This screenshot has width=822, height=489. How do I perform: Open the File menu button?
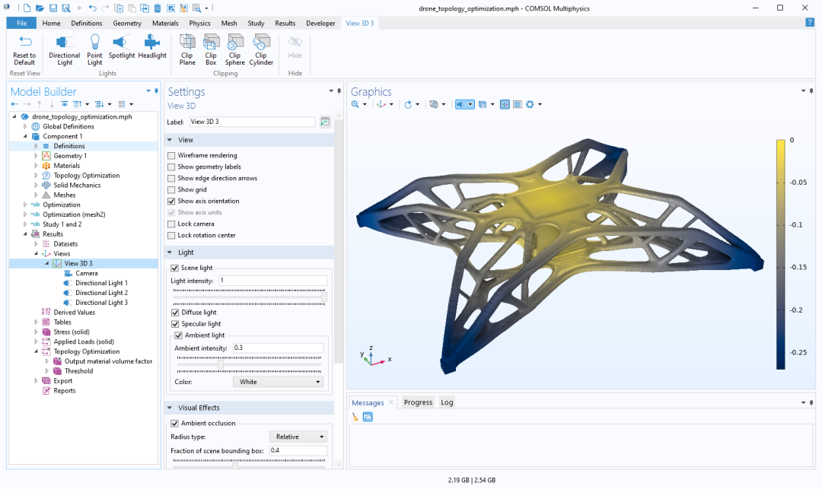(x=21, y=23)
